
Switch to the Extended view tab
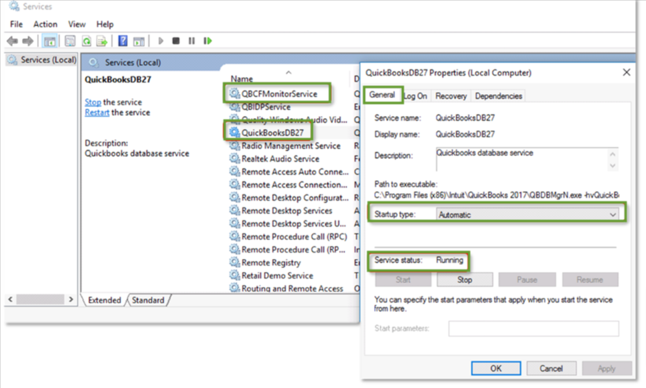[104, 300]
